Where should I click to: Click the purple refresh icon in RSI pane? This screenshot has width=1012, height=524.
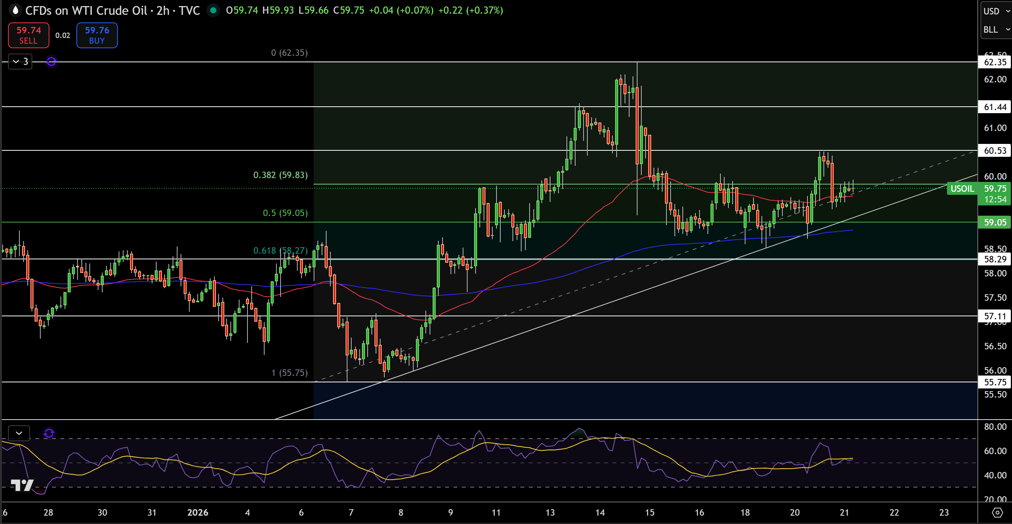[x=49, y=433]
